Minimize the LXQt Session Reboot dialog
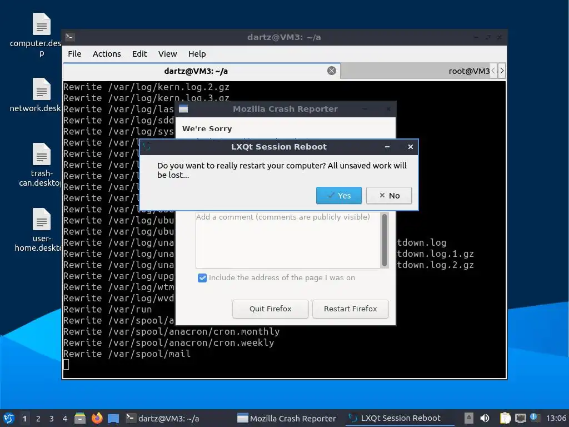The width and height of the screenshot is (569, 427). (x=387, y=147)
